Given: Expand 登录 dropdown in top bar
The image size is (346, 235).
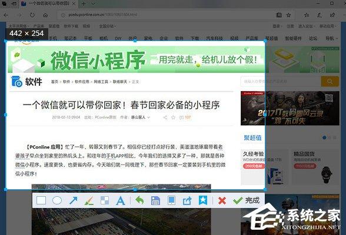Looking at the screenshot, I should tap(277, 26).
